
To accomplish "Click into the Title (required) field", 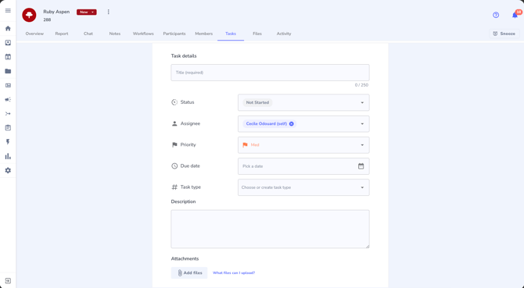I will click(x=270, y=73).
